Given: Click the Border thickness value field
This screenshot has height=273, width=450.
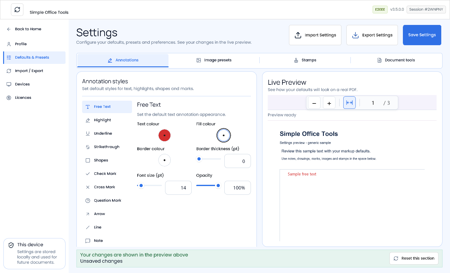Looking at the screenshot, I should (237, 161).
